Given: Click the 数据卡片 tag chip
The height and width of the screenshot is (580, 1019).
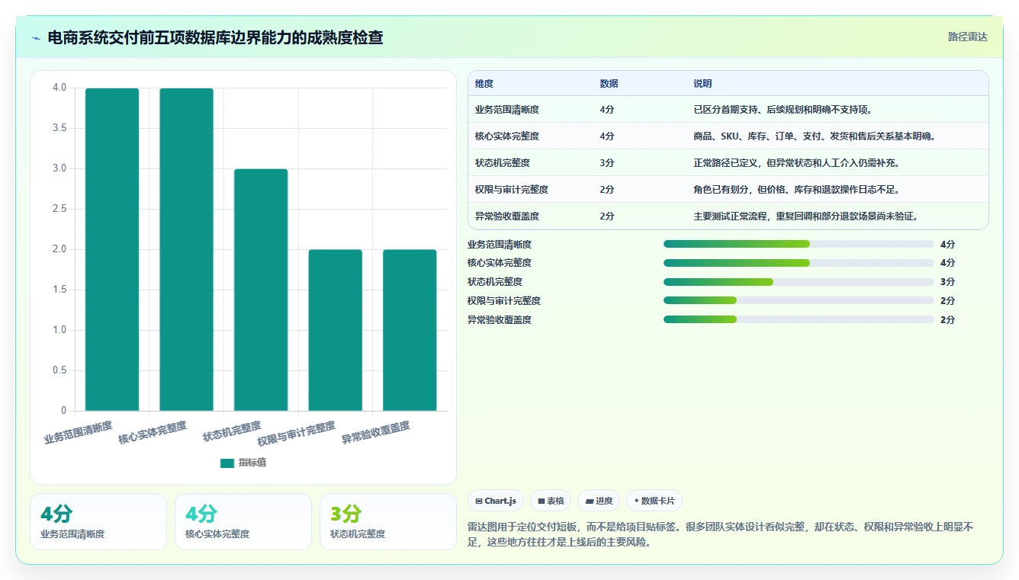Looking at the screenshot, I should (654, 501).
